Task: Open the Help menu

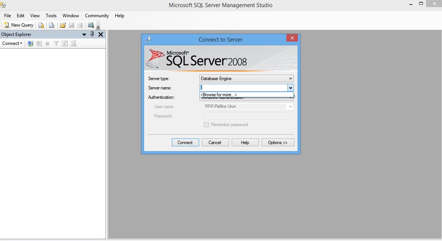Action: [119, 15]
